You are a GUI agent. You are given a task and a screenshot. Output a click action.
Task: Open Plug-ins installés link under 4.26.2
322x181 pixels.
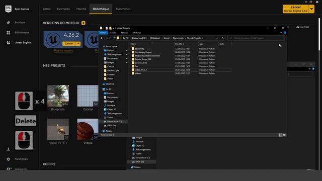[x=63, y=51]
